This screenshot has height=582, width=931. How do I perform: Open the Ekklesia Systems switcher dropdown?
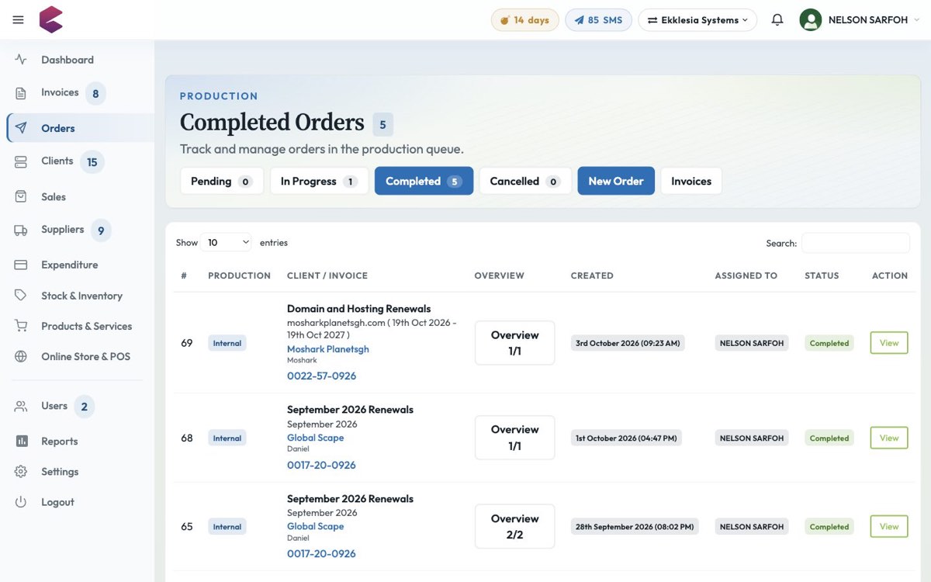click(697, 20)
